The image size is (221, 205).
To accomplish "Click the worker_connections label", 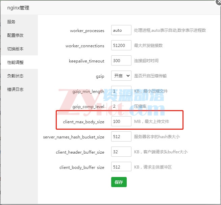I will (85, 46).
